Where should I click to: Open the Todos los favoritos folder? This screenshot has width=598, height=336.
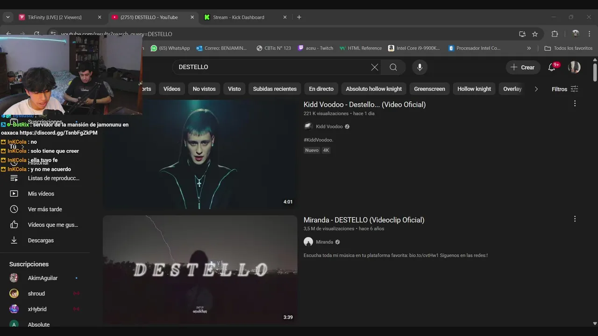pos(569,48)
